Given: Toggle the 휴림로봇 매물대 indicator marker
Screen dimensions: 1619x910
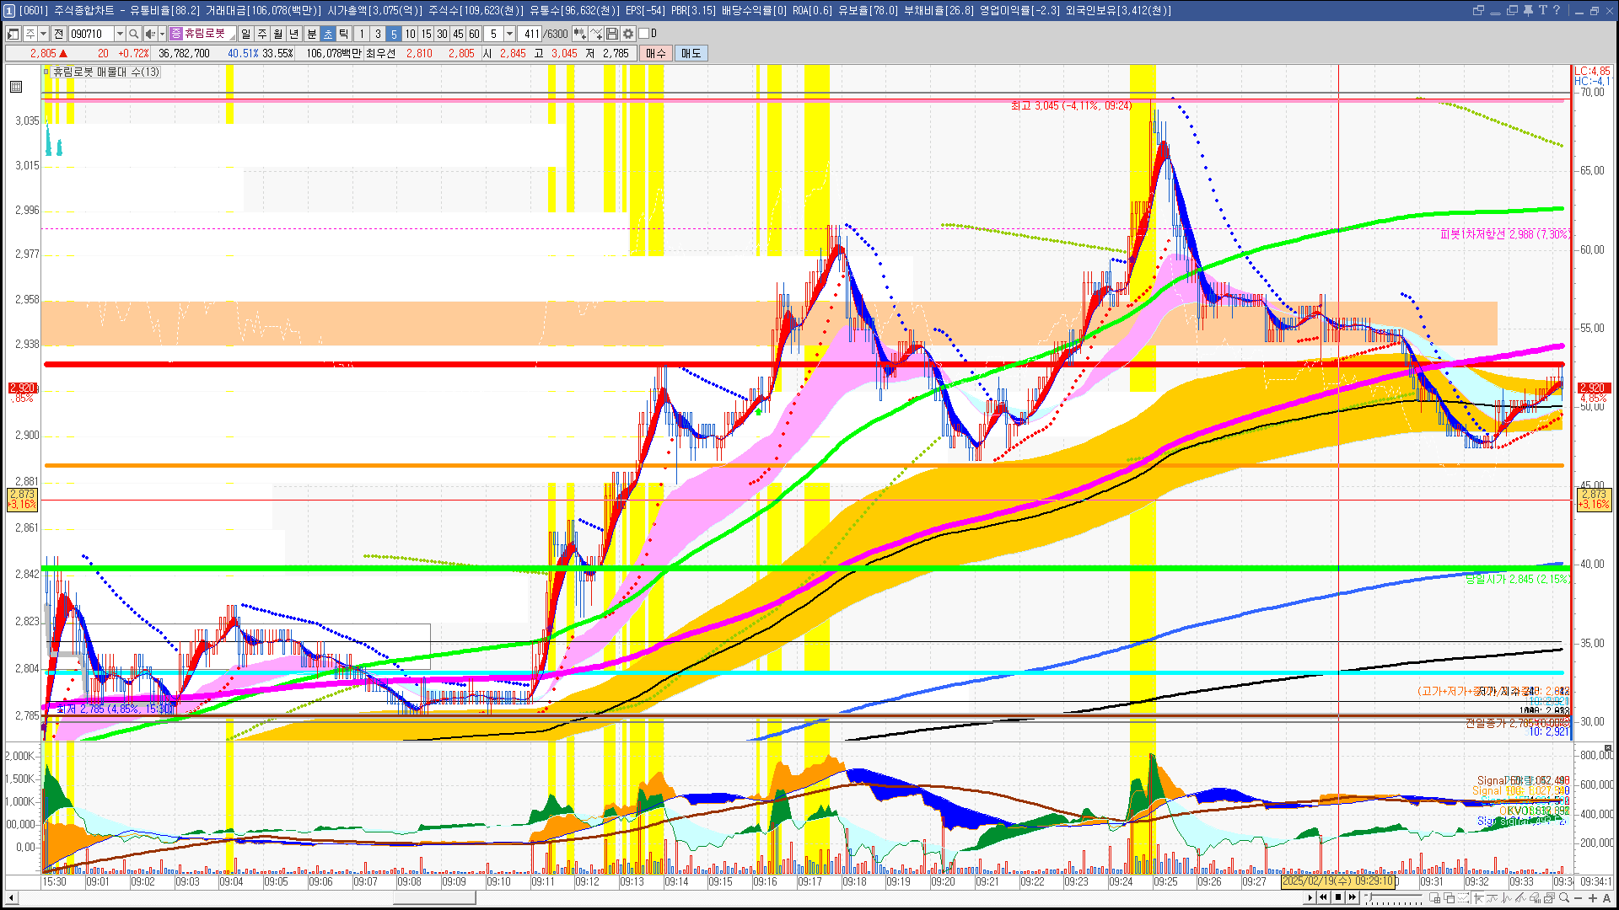Looking at the screenshot, I should (x=47, y=72).
